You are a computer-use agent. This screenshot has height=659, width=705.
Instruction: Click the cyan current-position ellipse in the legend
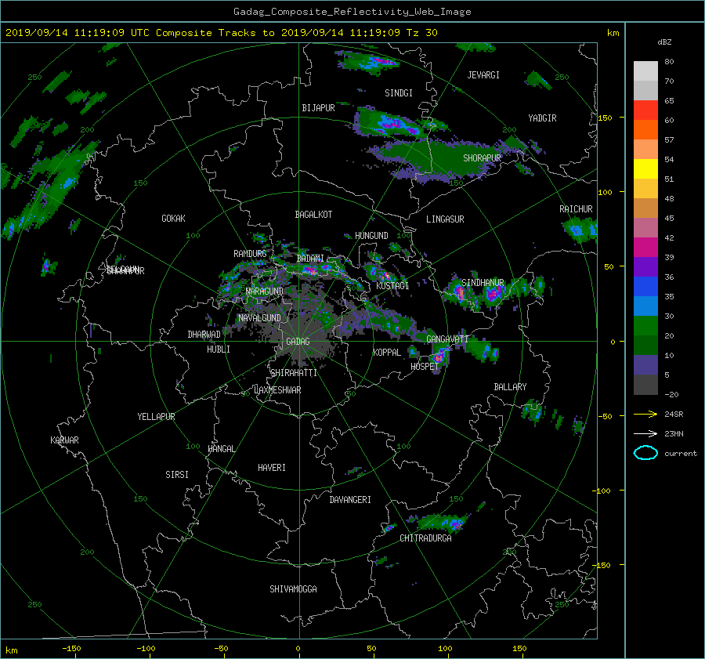click(x=645, y=453)
